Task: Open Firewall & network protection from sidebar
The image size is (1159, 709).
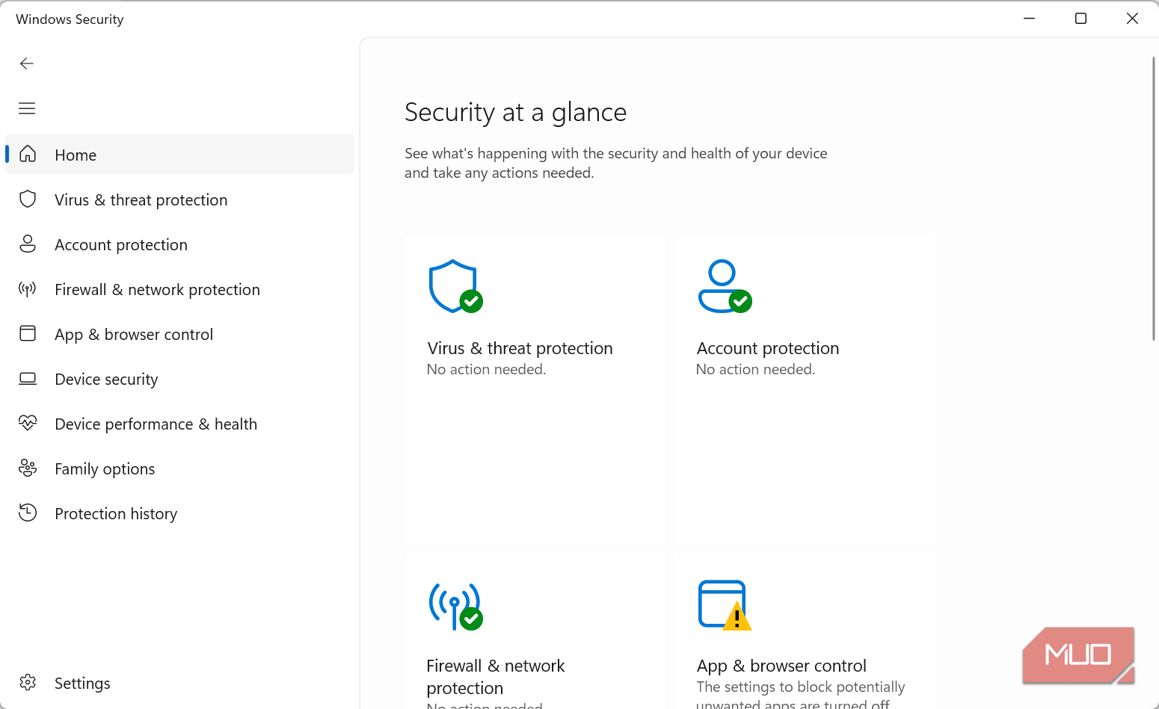Action: (179, 289)
